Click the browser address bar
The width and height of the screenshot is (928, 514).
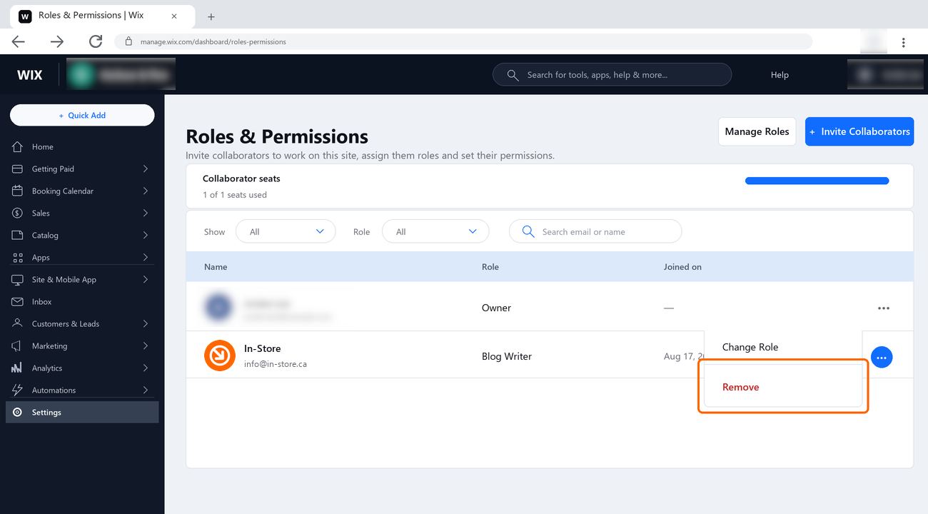click(x=463, y=41)
